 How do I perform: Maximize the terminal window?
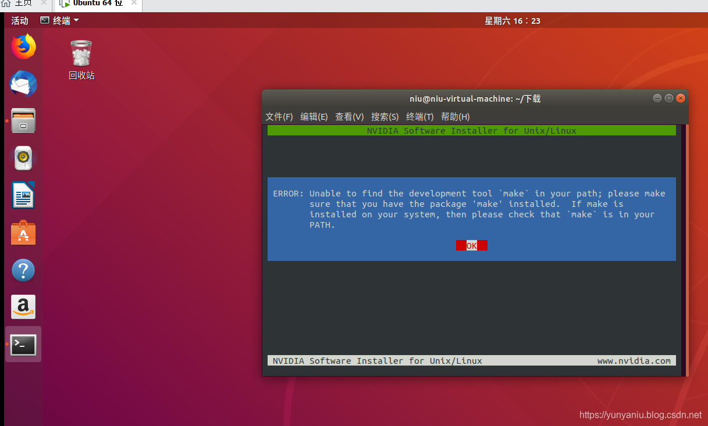coord(669,98)
